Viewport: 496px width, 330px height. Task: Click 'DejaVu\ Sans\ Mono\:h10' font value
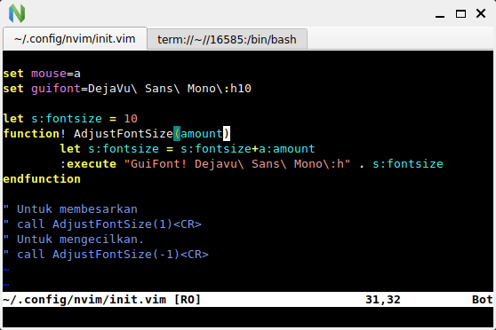tap(170, 89)
